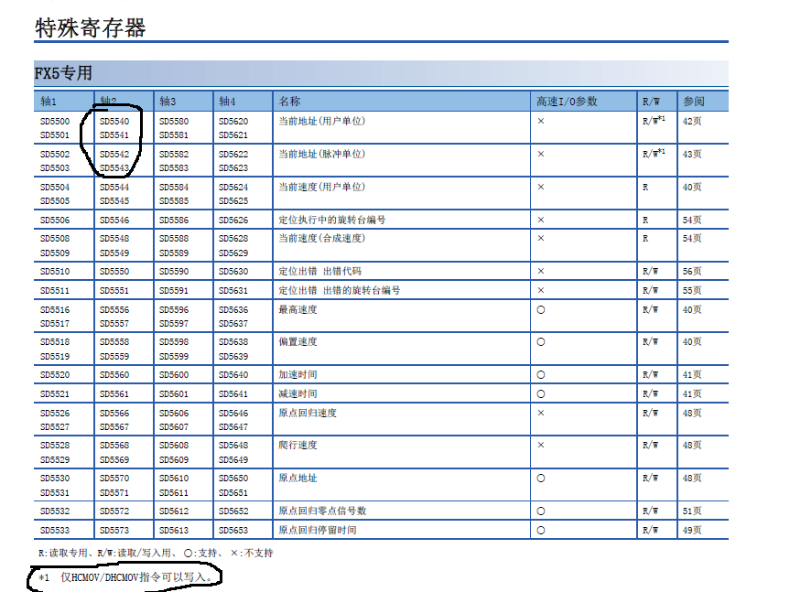Click the 高速I/O参数 column header
This screenshot has width=790, height=592.
pyautogui.click(x=566, y=102)
